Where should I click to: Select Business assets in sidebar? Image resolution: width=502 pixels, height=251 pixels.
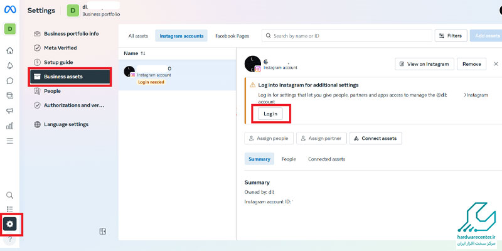(70, 77)
